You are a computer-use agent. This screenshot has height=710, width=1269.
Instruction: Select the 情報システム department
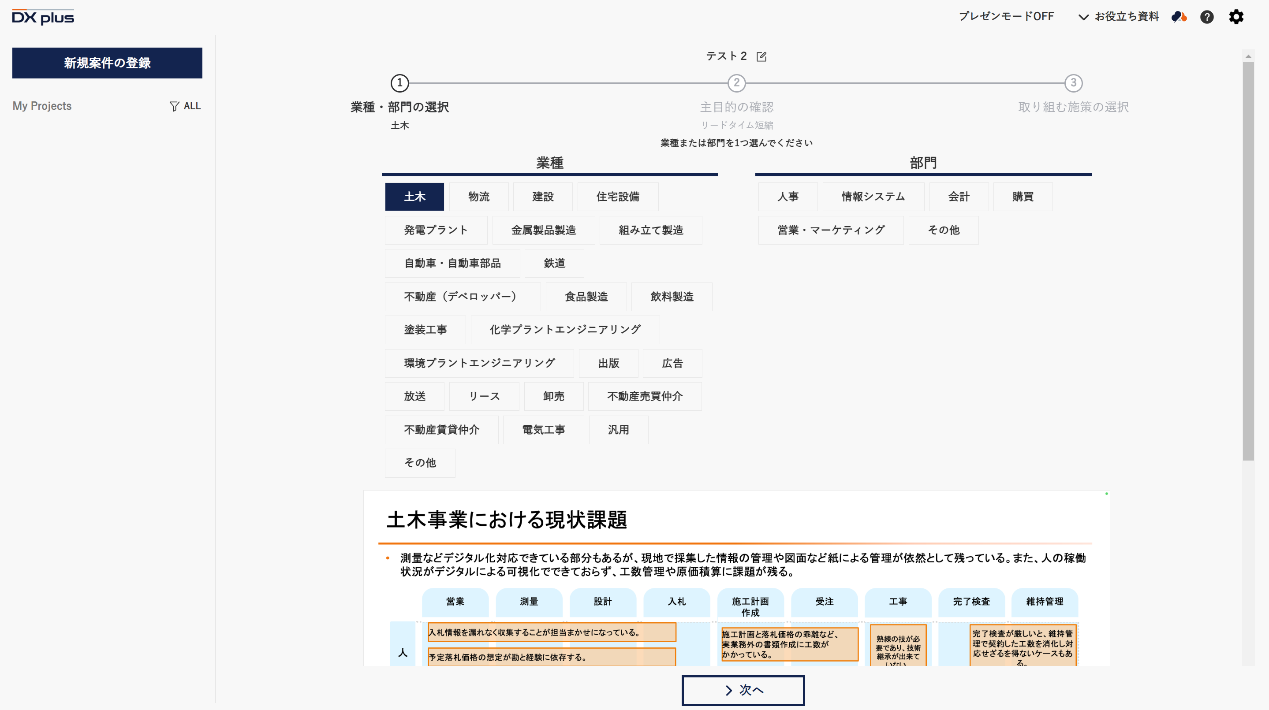click(873, 197)
